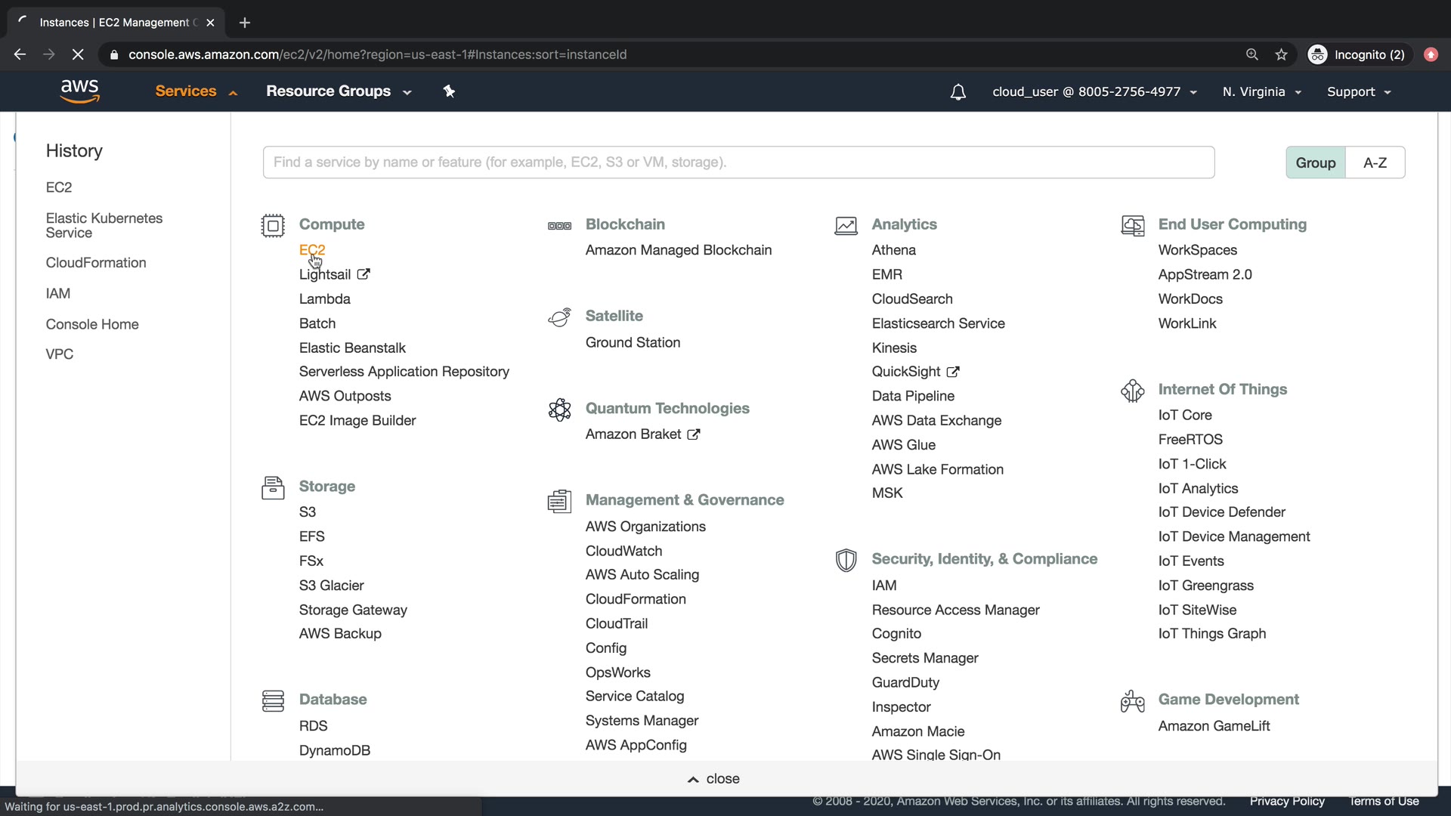Click the Storage category icon
The height and width of the screenshot is (816, 1451).
(273, 487)
